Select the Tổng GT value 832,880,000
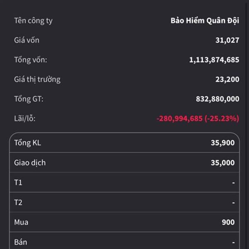Image resolution: width=249 pixels, height=249 pixels. click(217, 99)
